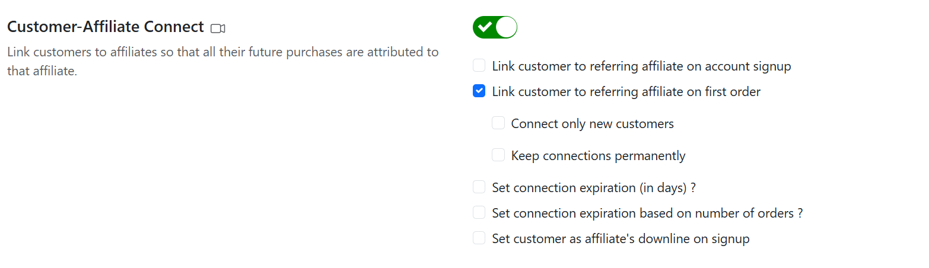Enable the 'Connect only new customers' checkbox
Screen dimensions: 929x268
point(498,123)
